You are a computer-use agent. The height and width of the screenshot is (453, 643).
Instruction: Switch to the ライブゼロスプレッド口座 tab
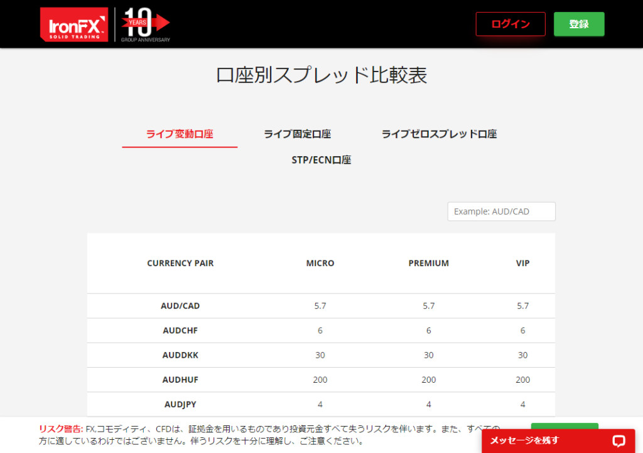(x=439, y=134)
